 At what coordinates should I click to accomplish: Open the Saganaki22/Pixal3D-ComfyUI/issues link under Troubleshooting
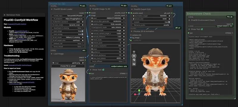[20, 65]
